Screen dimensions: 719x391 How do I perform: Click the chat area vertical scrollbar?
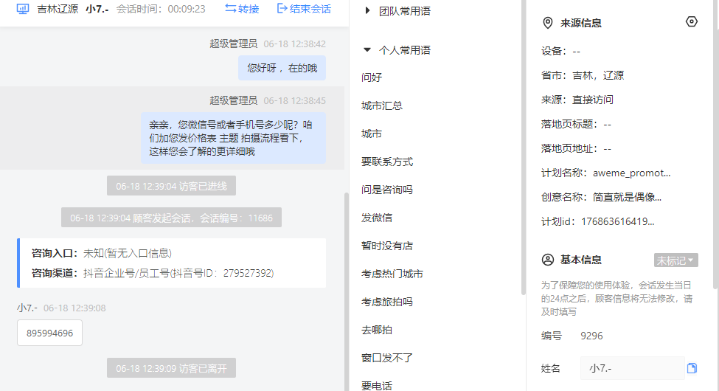[x=347, y=292]
